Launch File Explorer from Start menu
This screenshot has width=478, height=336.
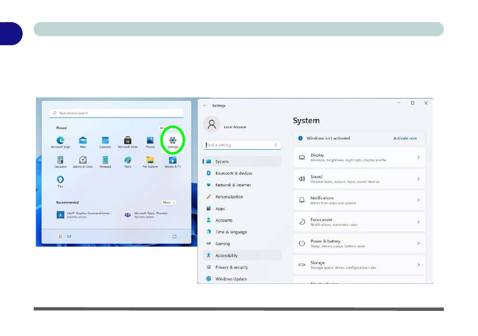click(150, 161)
